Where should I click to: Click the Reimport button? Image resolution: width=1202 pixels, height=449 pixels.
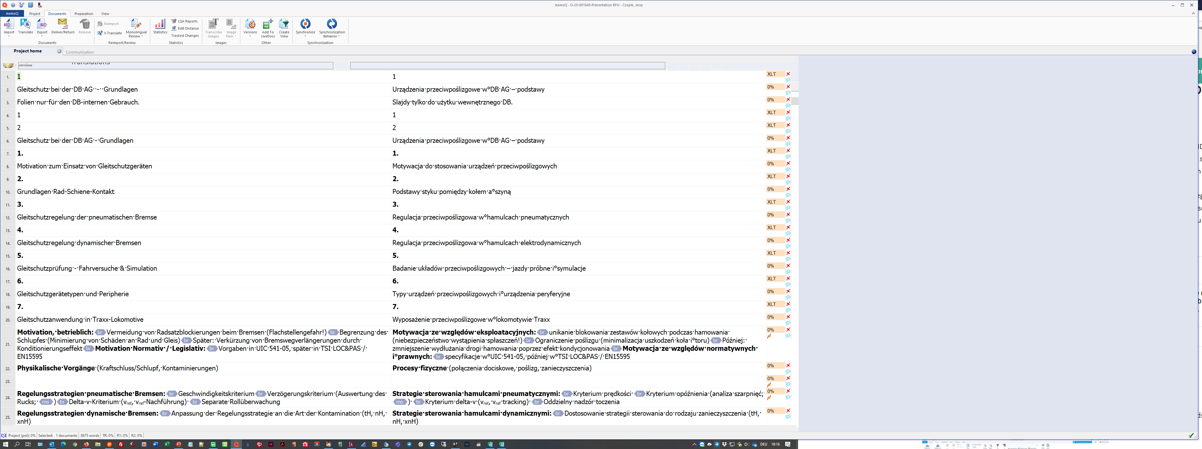pyautogui.click(x=108, y=24)
